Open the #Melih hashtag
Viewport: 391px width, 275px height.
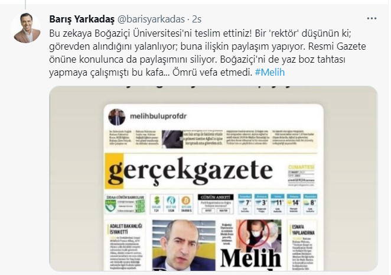coord(270,72)
